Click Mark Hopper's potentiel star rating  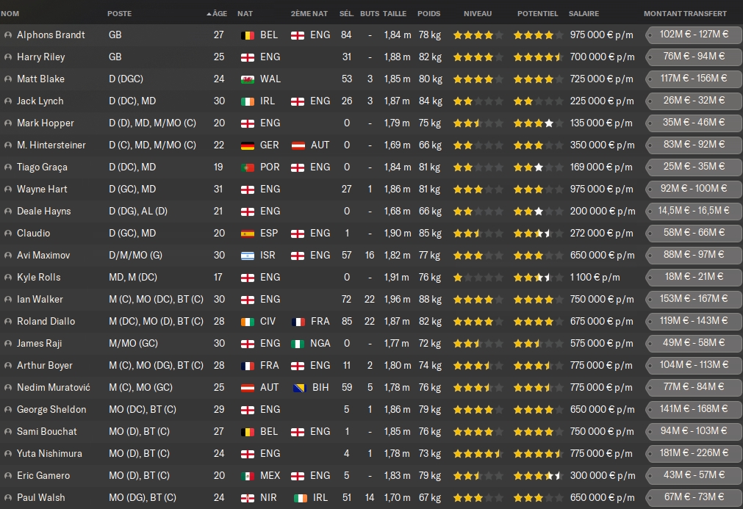pyautogui.click(x=538, y=123)
